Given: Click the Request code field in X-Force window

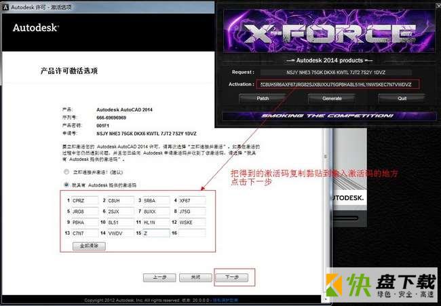Looking at the screenshot, I should 336,73.
